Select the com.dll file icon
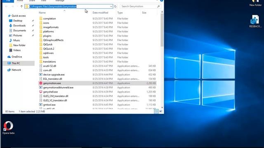The height and width of the screenshot is (148, 264). [x=41, y=70]
